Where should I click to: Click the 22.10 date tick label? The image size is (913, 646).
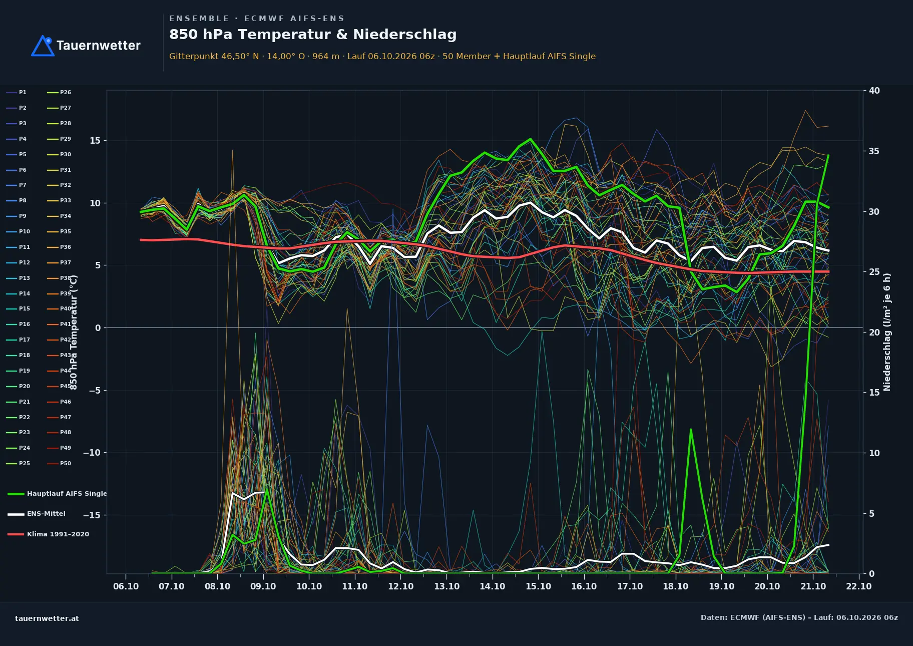pyautogui.click(x=859, y=586)
